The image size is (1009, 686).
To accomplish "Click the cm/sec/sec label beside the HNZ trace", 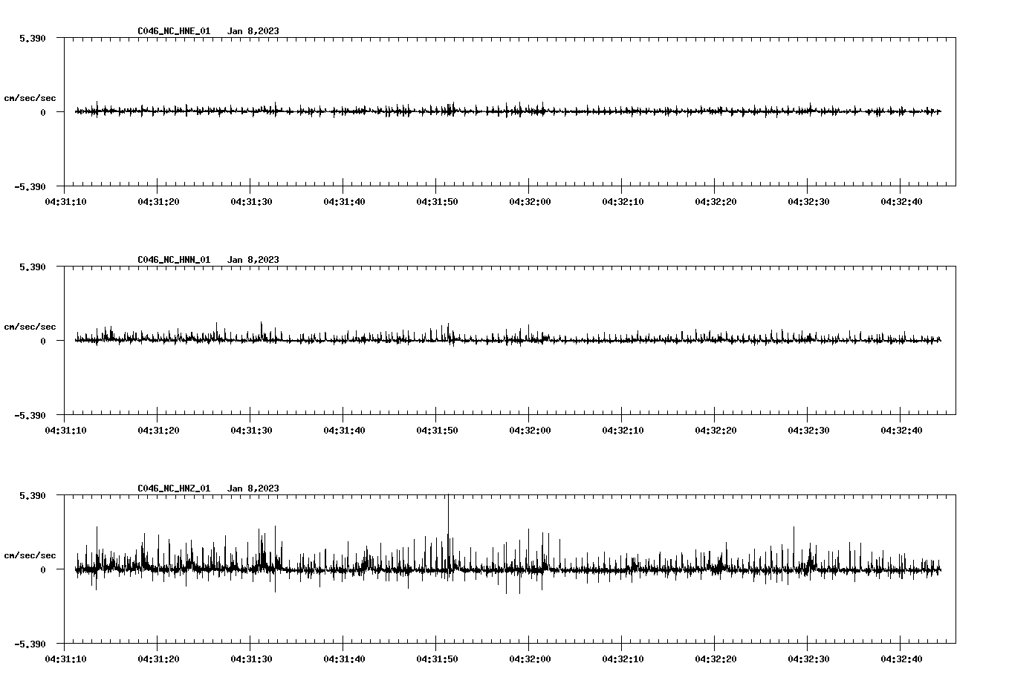I will tap(30, 555).
